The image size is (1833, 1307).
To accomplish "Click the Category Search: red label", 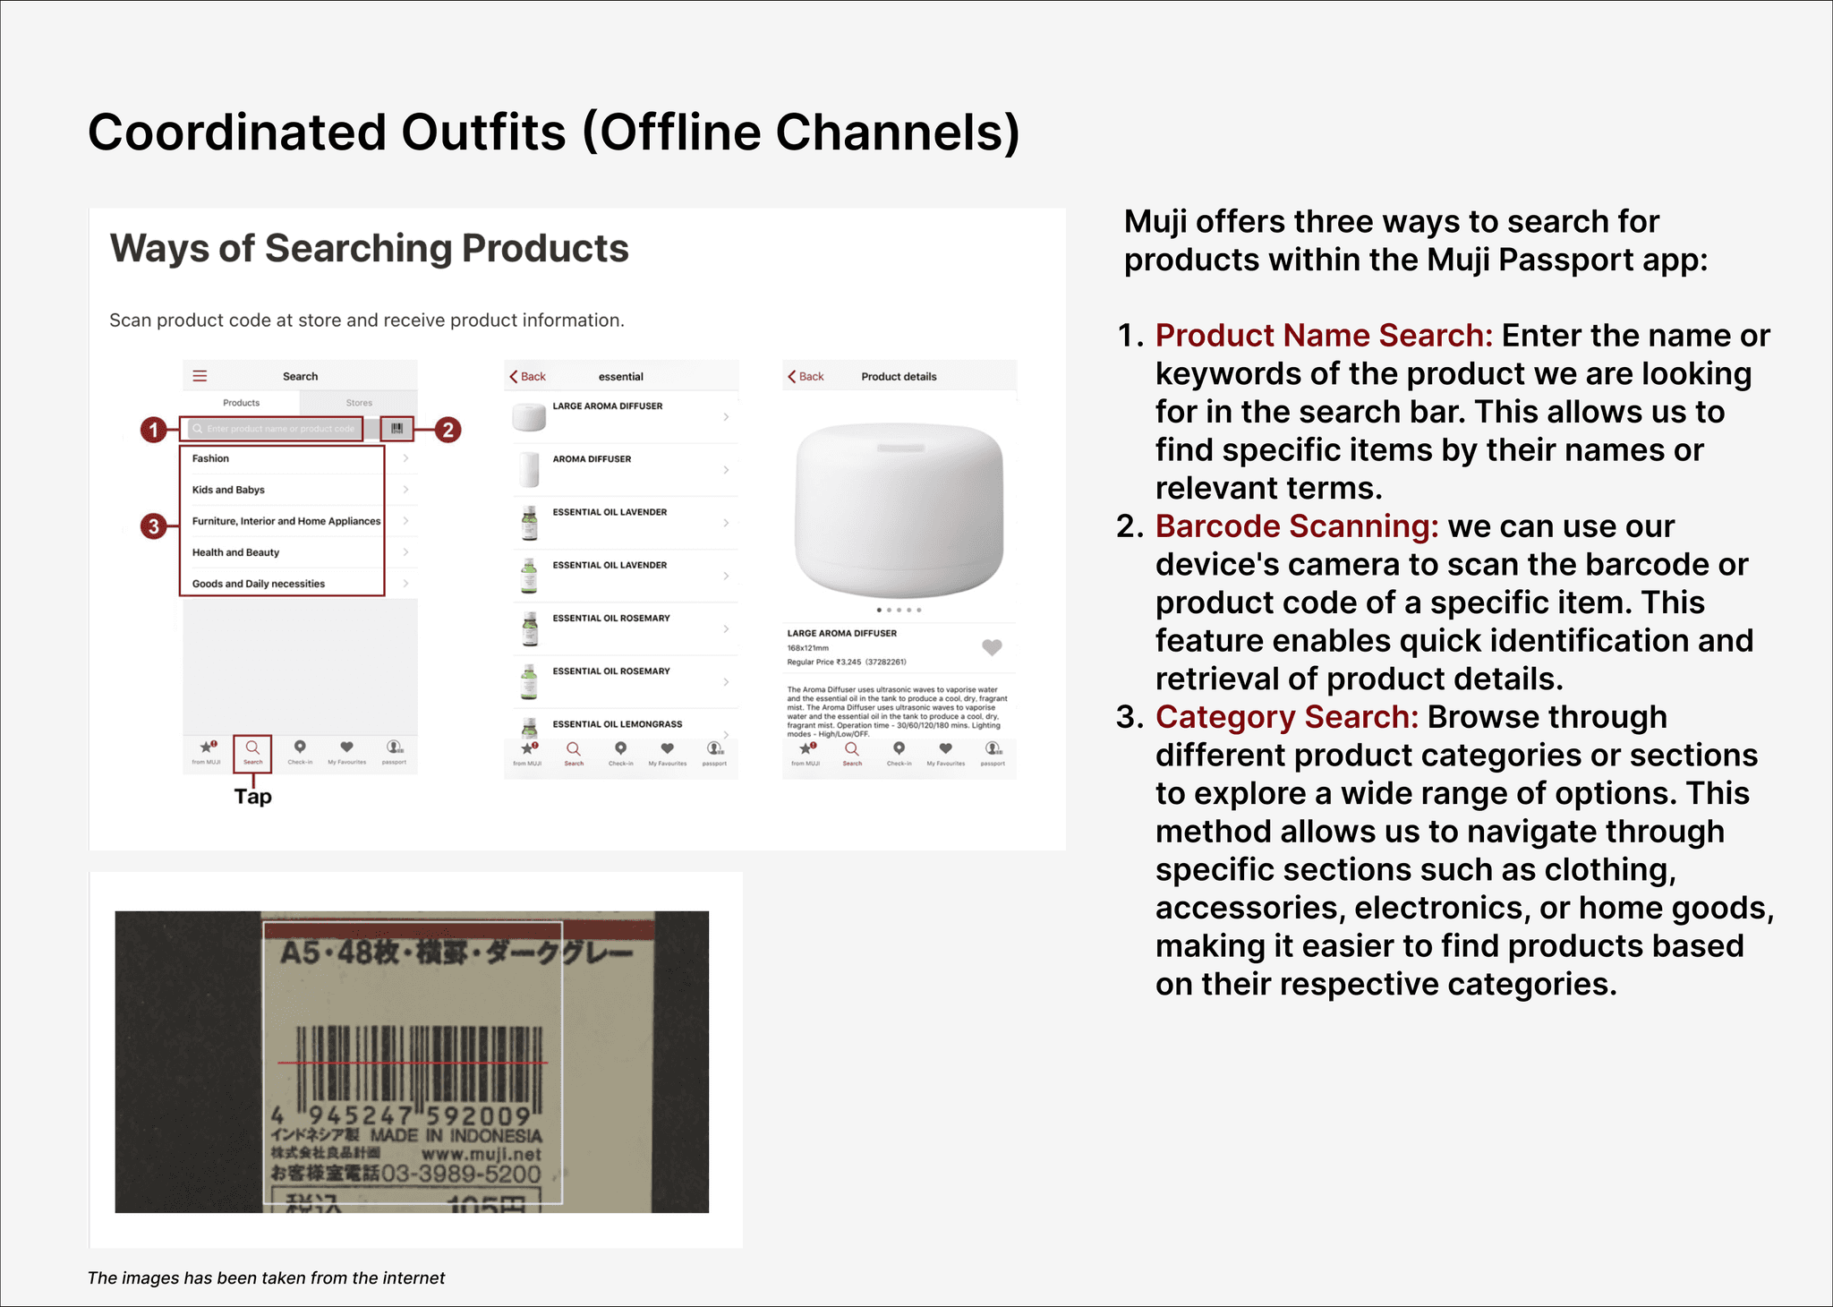I will [x=1287, y=717].
